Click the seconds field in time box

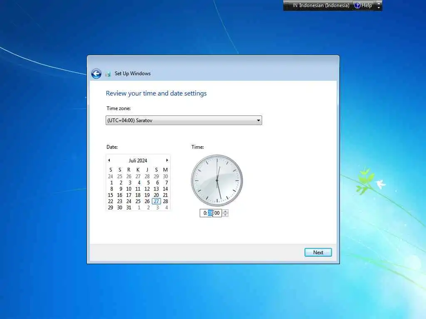pyautogui.click(x=217, y=213)
